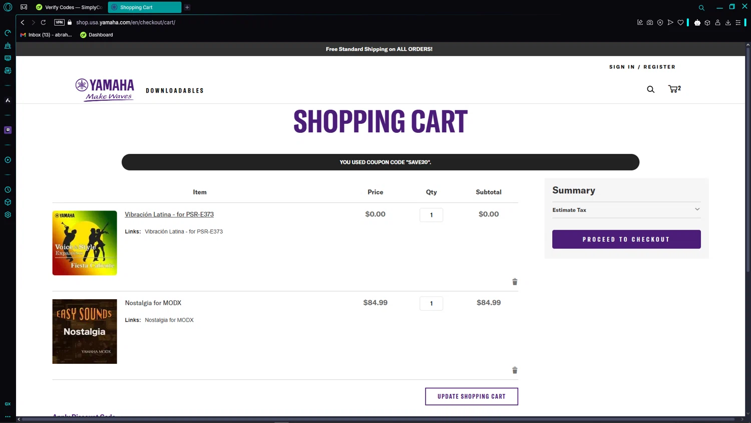The image size is (751, 423).
Task: Open the GX badge at sidebar bottom
Action: (8, 404)
